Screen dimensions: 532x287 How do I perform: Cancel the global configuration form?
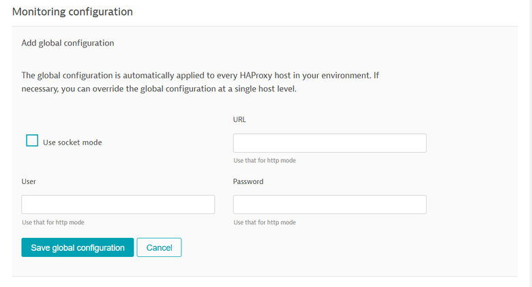[159, 247]
